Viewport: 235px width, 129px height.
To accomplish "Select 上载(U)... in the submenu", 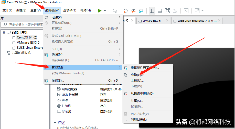I will click(x=148, y=81).
